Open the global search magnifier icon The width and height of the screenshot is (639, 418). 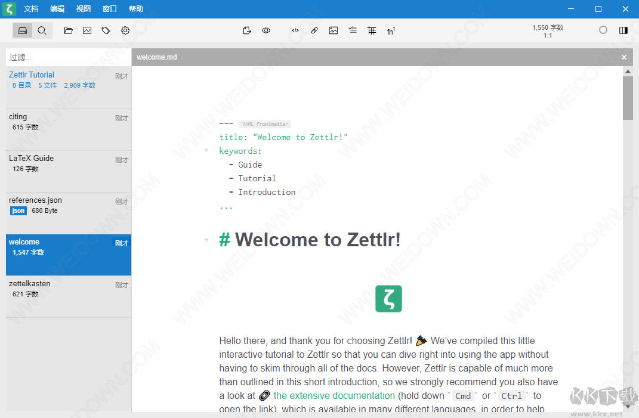click(x=42, y=30)
